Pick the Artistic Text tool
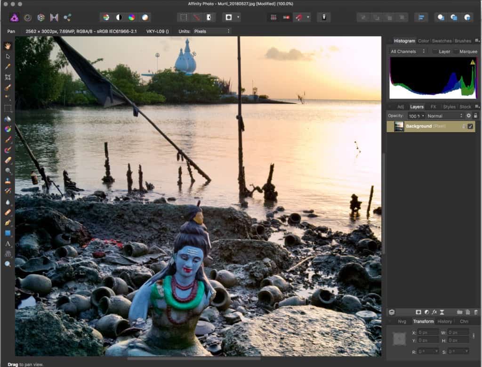The image size is (482, 367). tap(8, 244)
